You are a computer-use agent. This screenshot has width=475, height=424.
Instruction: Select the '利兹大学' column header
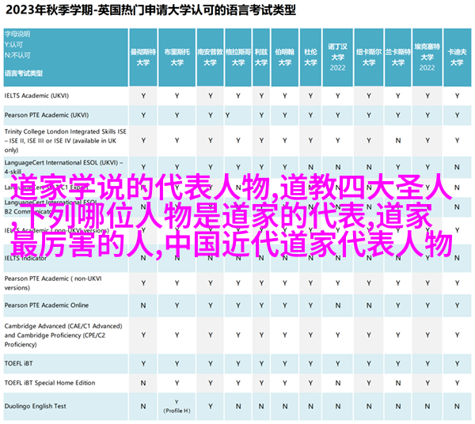tap(261, 57)
